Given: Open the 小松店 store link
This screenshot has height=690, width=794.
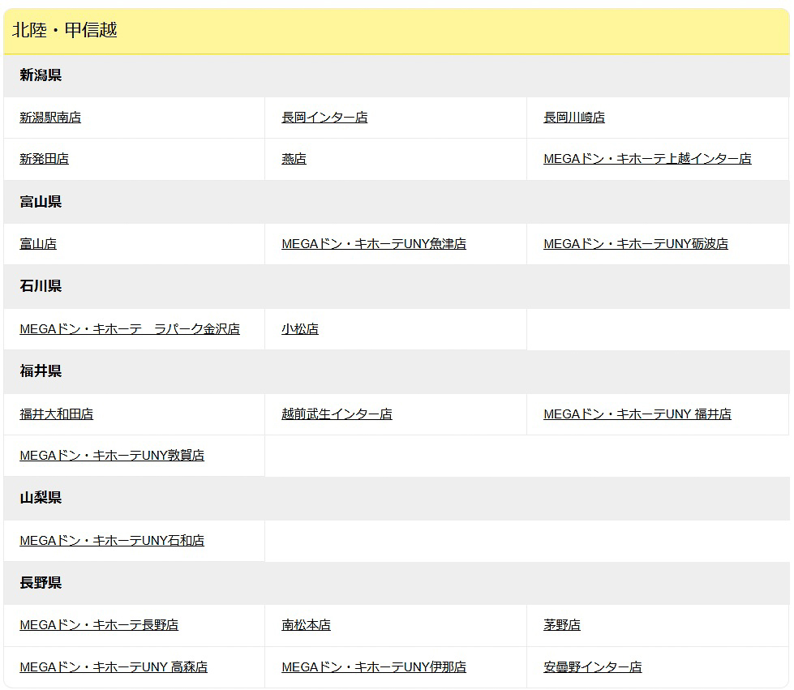Looking at the screenshot, I should (x=300, y=329).
